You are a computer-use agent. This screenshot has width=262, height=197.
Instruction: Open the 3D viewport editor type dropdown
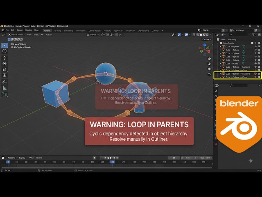pyautogui.click(x=4, y=34)
